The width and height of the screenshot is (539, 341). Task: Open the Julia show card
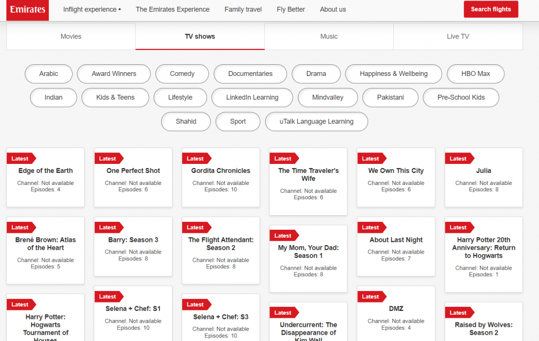click(x=484, y=178)
